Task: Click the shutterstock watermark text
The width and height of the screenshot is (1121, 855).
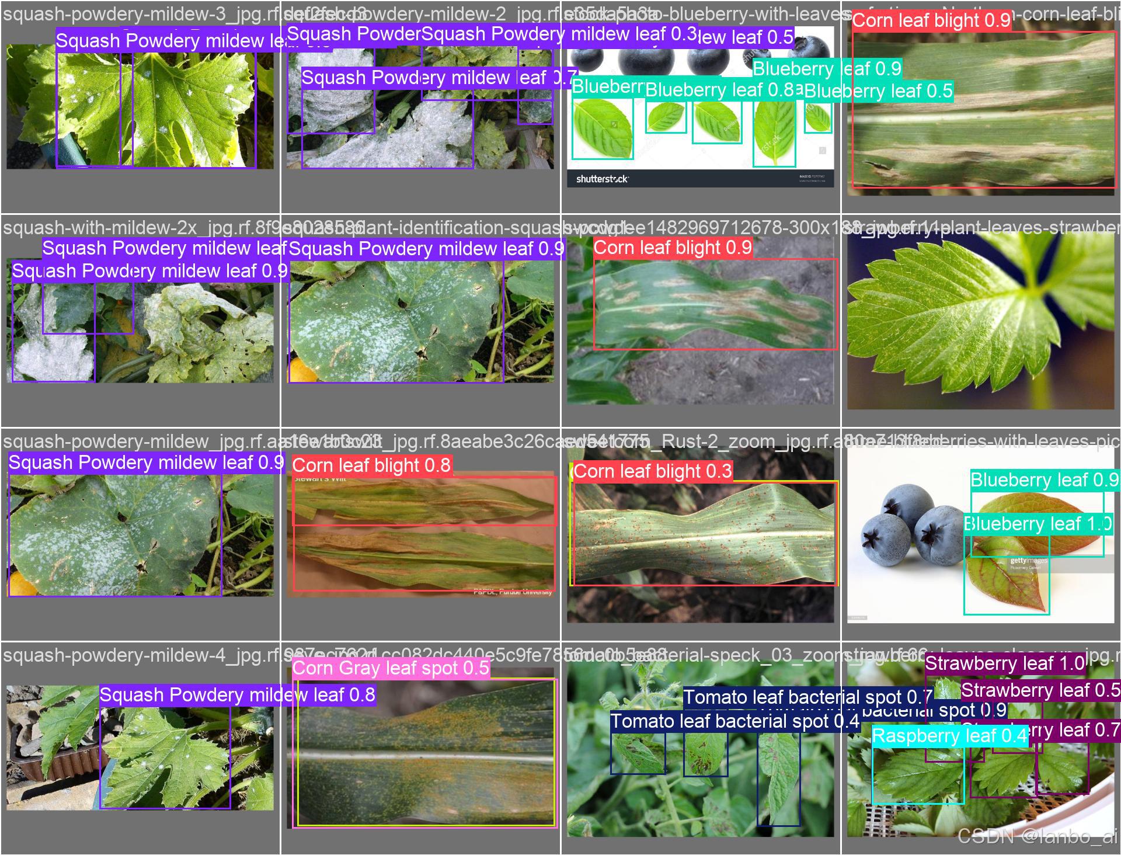Action: pos(602,179)
